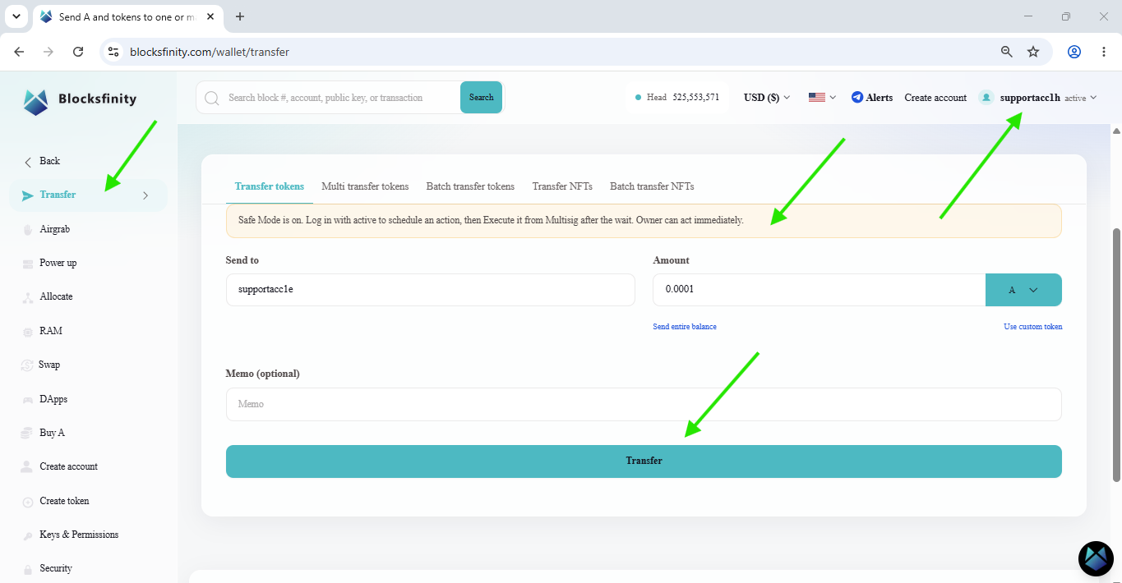This screenshot has width=1122, height=583.
Task: Click the Amount input field
Action: pyautogui.click(x=819, y=290)
